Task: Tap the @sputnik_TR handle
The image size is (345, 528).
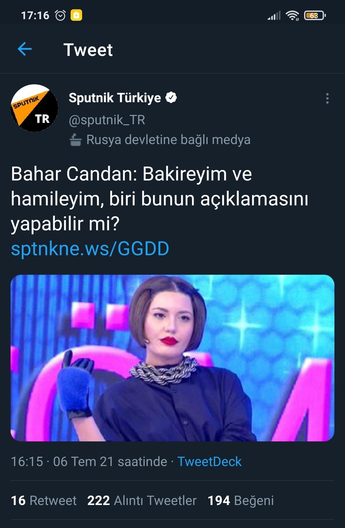Action: pyautogui.click(x=107, y=120)
